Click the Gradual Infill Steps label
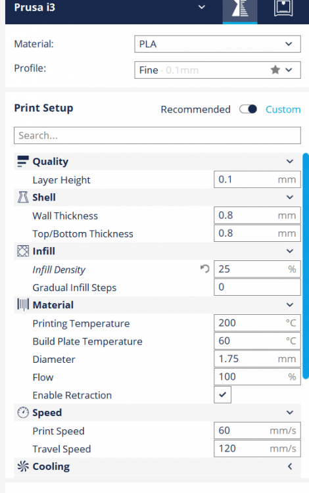The image size is (309, 493). coord(74,288)
